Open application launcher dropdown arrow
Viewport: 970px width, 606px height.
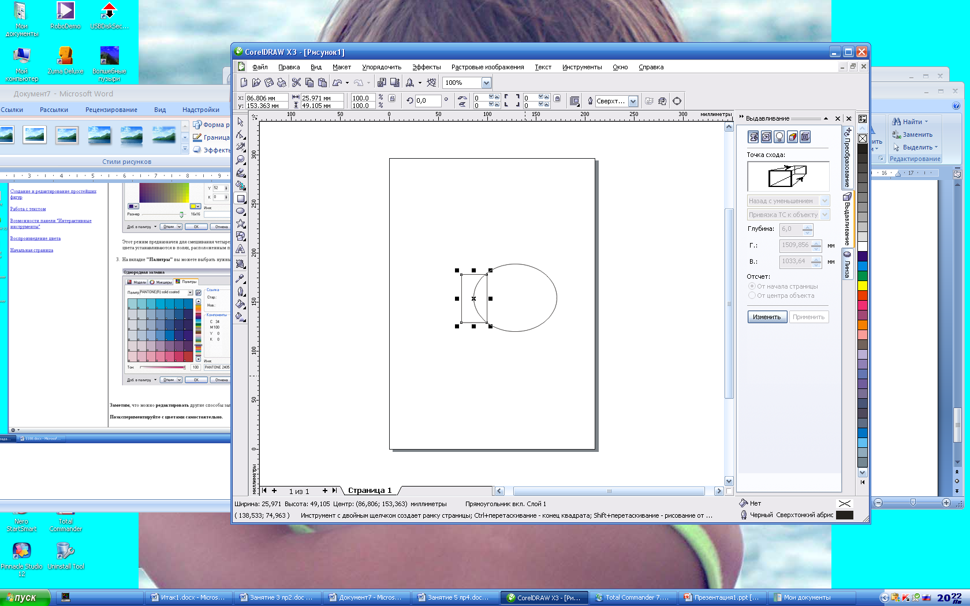(x=420, y=83)
